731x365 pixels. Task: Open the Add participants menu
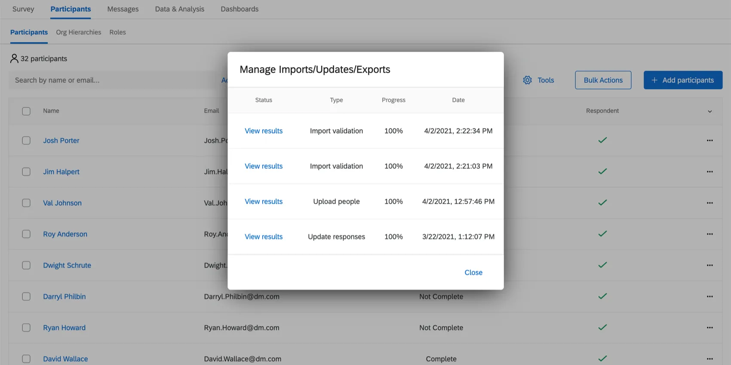[x=683, y=80]
